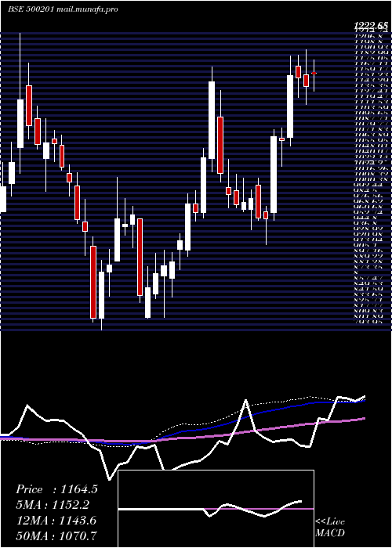This screenshot has height=548, width=392.
Task: Click the 'Price : 1164.5' readout
Action: click(56, 489)
